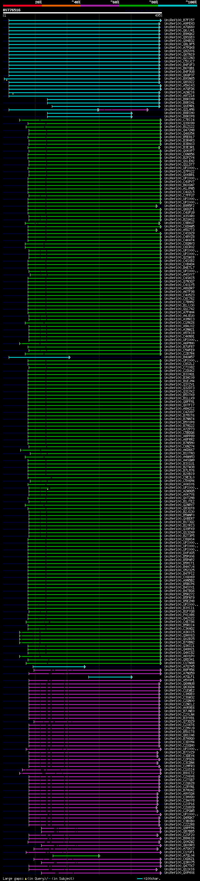
Task: Click the UniRef100_Q3YZV1 label
Action: (x=179, y=385)
